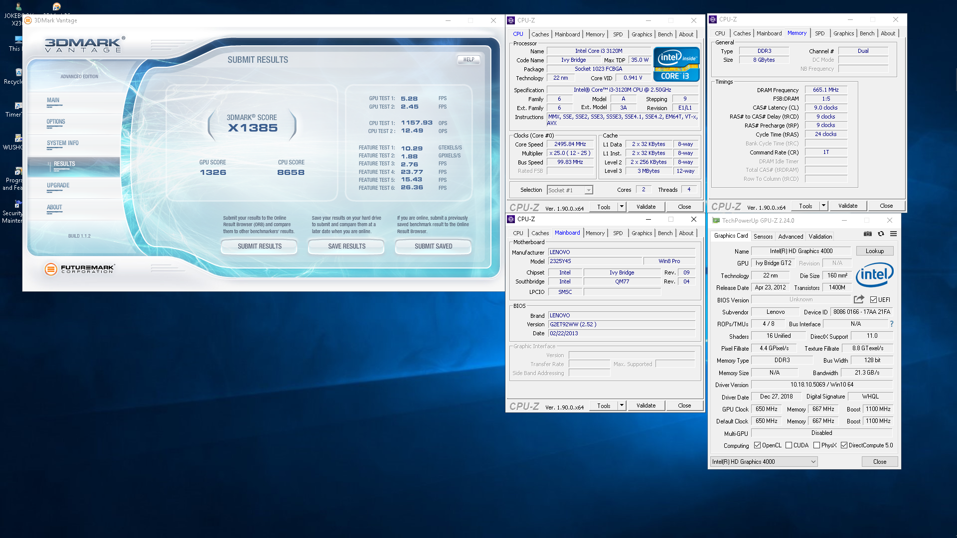Open the Bench tab in the Mainboard window

[665, 233]
